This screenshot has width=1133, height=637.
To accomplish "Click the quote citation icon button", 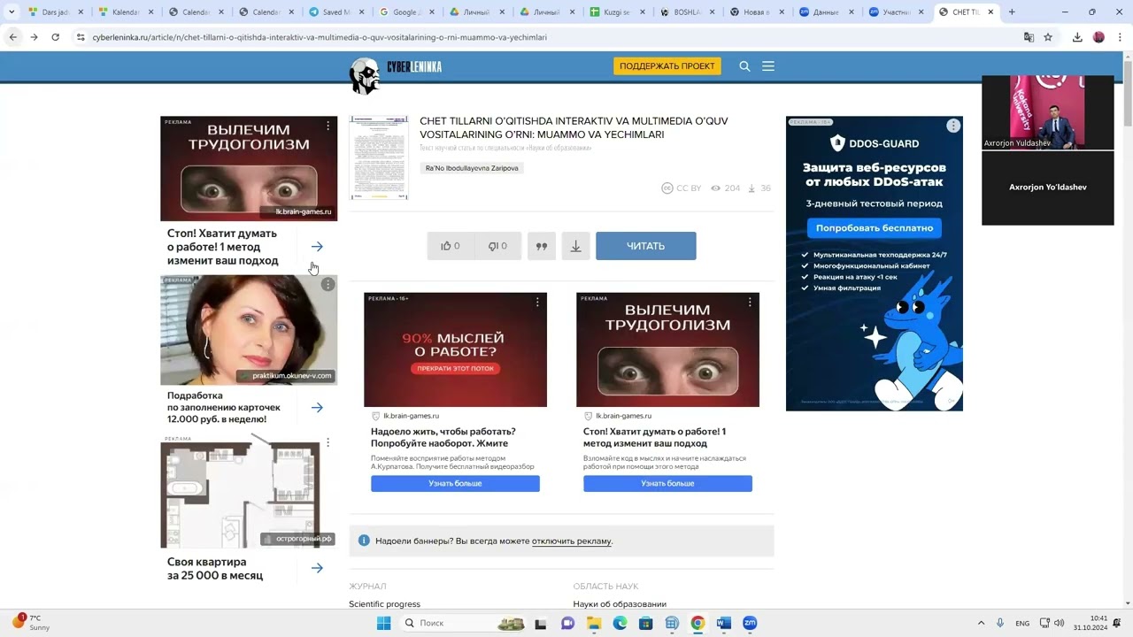I will point(542,246).
